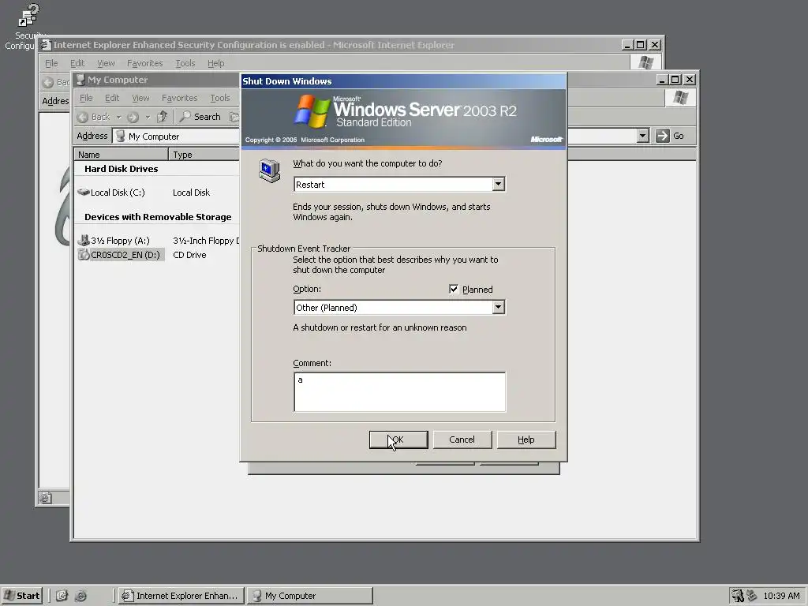This screenshot has height=606, width=808.
Task: Focus the Comment text box
Action: [399, 391]
